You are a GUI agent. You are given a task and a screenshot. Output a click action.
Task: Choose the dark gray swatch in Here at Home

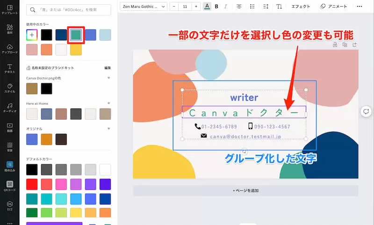pos(76,114)
